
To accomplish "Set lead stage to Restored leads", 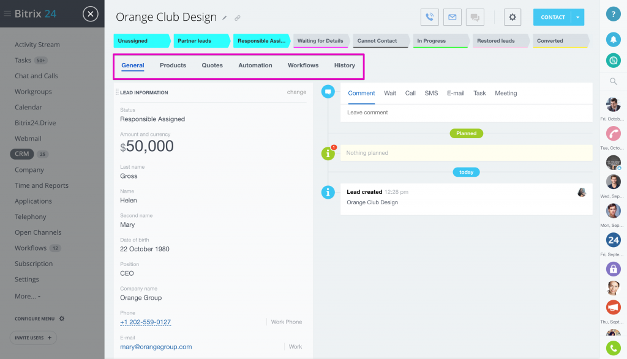I will tap(501, 41).
